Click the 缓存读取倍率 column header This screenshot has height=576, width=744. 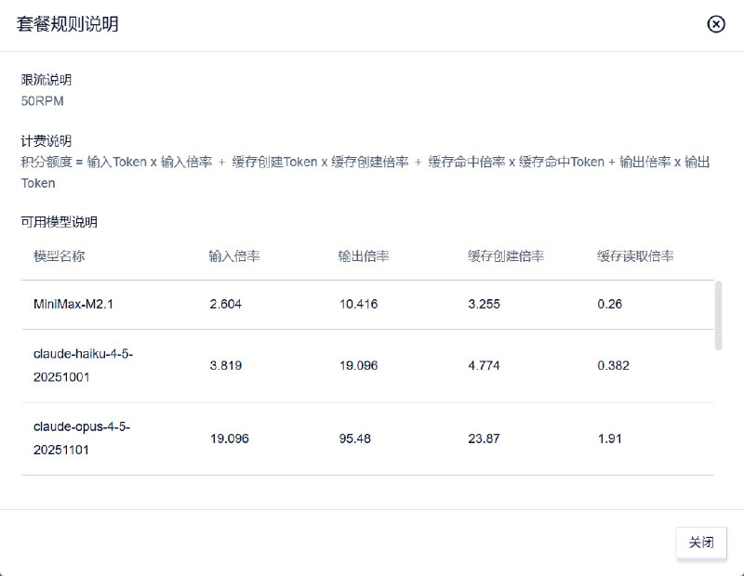tap(637, 255)
